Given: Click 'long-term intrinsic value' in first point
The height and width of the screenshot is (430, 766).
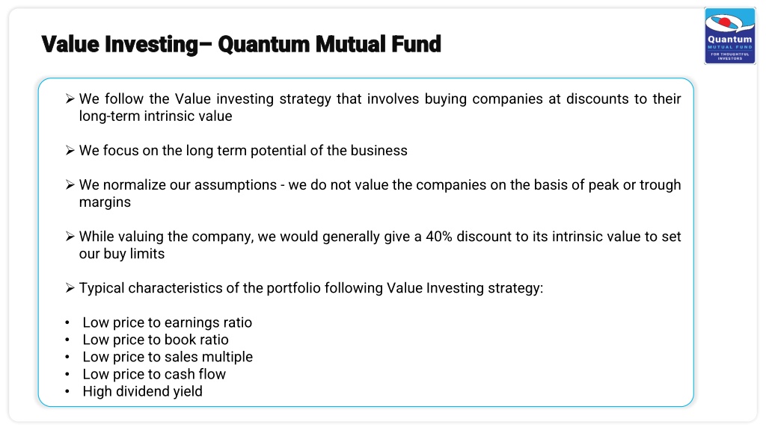Looking at the screenshot, I should pos(156,116).
